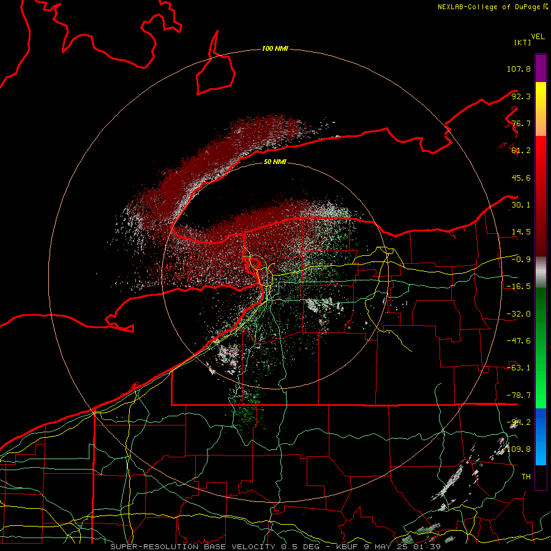Viewport: 551px width, 551px height.
Task: Click the 14.5 scale value
Action: click(521, 232)
